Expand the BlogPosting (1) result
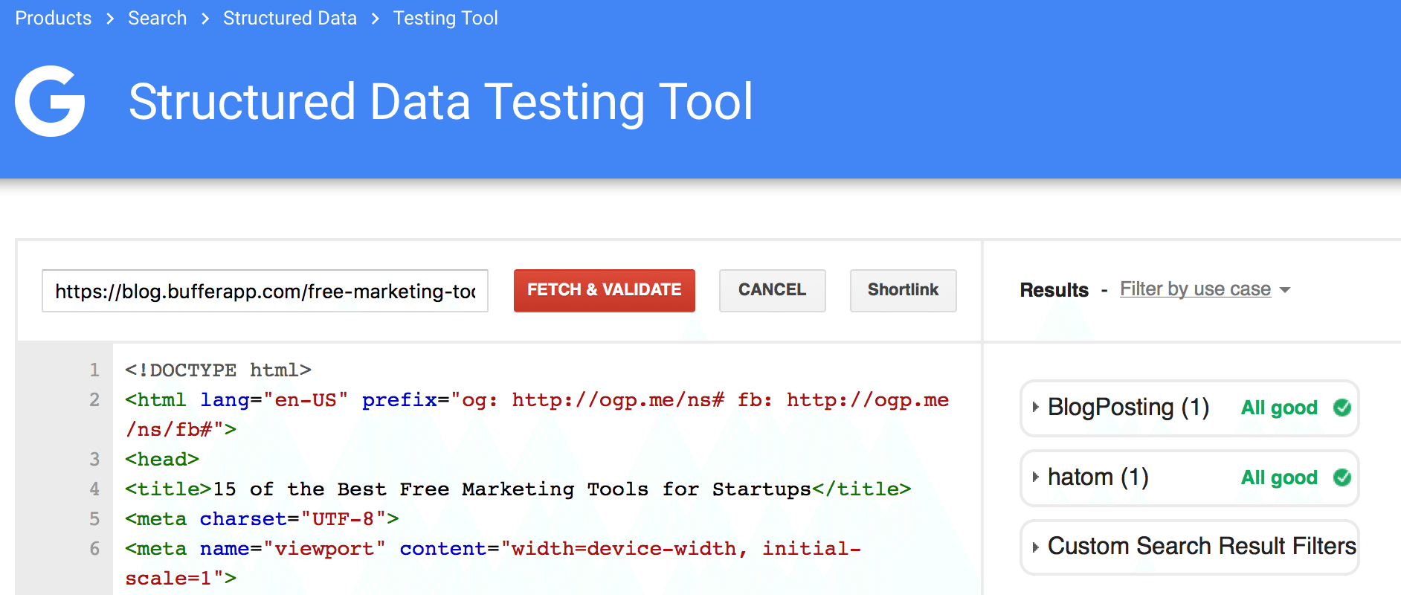The width and height of the screenshot is (1401, 595). click(1189, 408)
